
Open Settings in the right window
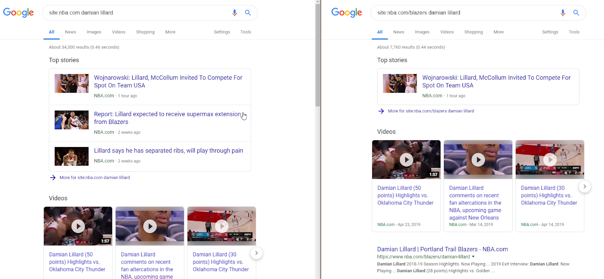click(550, 32)
